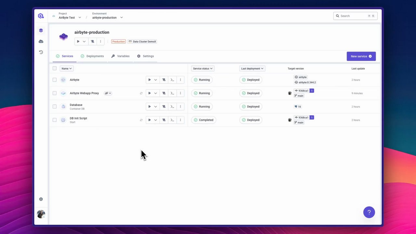Switch to the Deployments tab
This screenshot has height=234, width=416.
point(92,56)
